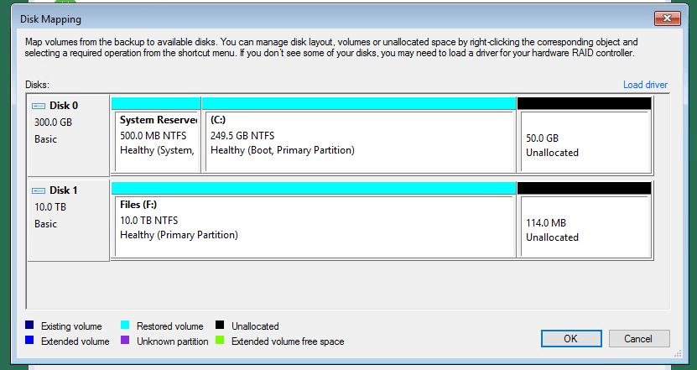Click the Restored volume cyan legend swatch
The image size is (697, 370).
tap(125, 325)
